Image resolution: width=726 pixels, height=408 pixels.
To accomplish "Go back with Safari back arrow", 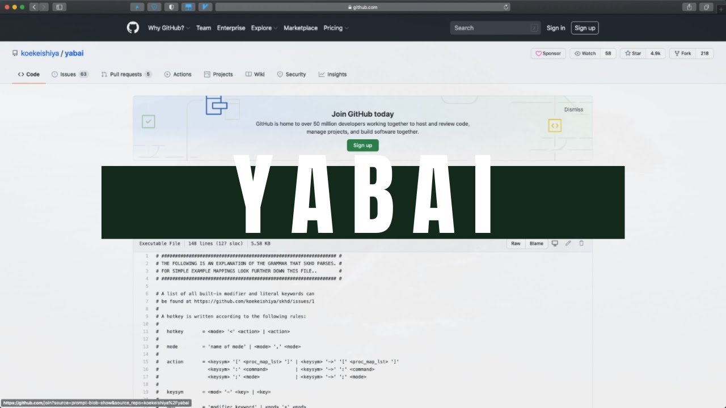I will click(x=33, y=7).
